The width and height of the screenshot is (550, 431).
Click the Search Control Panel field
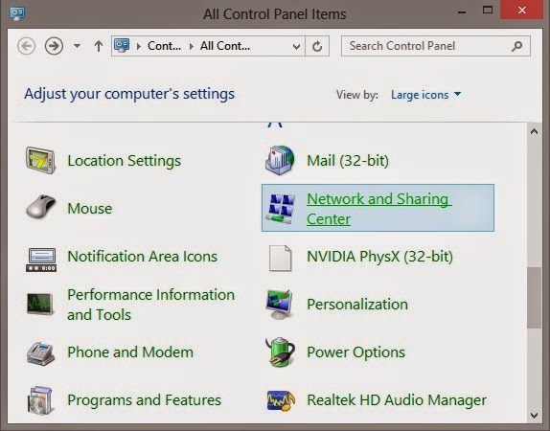(x=436, y=46)
